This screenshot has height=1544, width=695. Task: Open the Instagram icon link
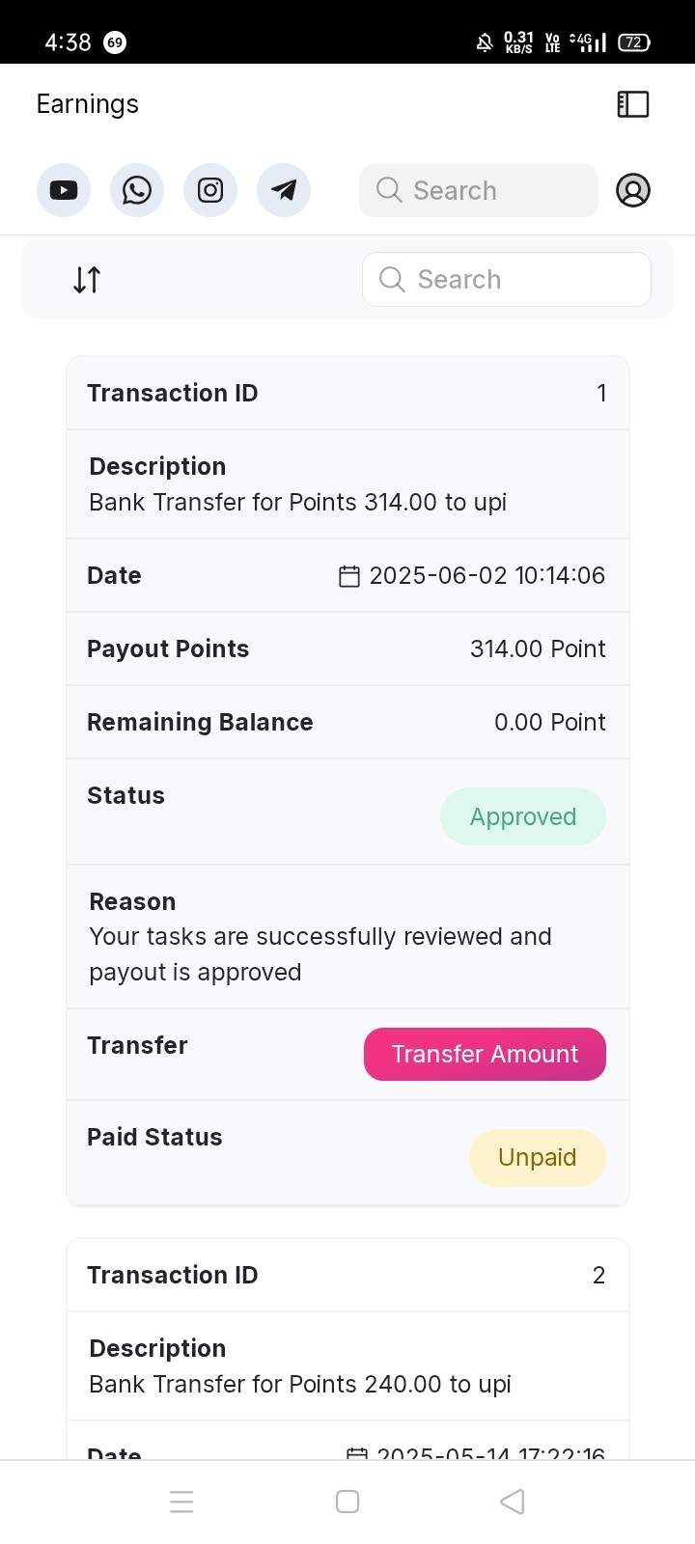pyautogui.click(x=210, y=190)
